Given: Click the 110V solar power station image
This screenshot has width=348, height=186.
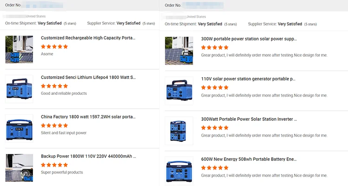Looking at the screenshot, I should pos(179,91).
